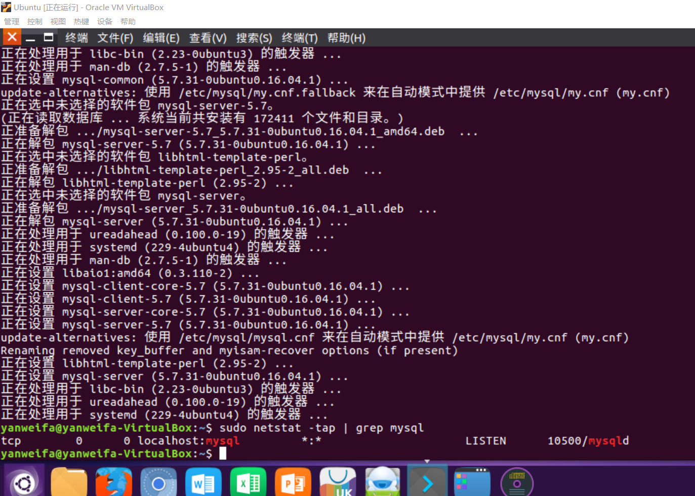Open the 文件(F) menu
This screenshot has width=695, height=496.
[115, 38]
